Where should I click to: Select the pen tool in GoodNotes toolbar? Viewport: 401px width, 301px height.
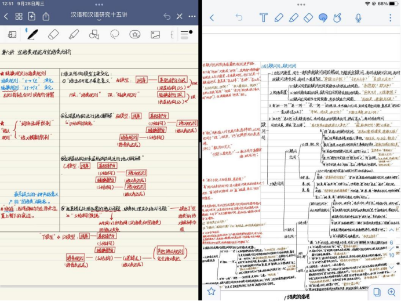32,34
